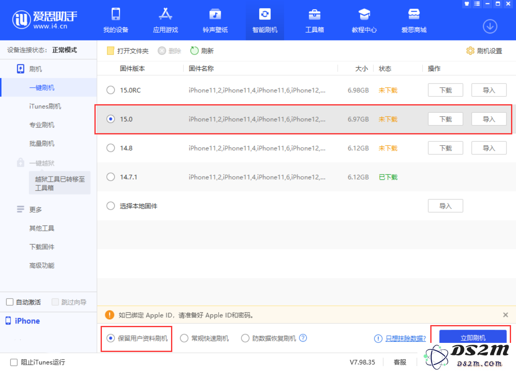Image resolution: width=516 pixels, height=371 pixels.
Task: Select firmware 14.7.1 radio button
Action: pos(111,177)
